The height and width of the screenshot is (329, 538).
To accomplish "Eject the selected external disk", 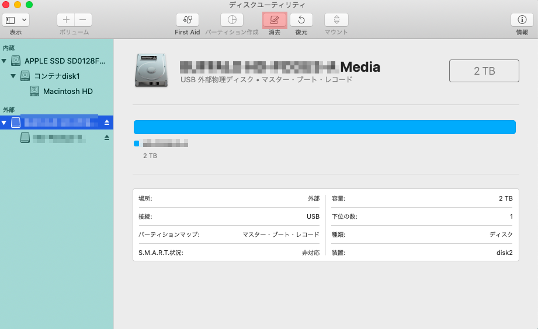I will click(x=107, y=123).
